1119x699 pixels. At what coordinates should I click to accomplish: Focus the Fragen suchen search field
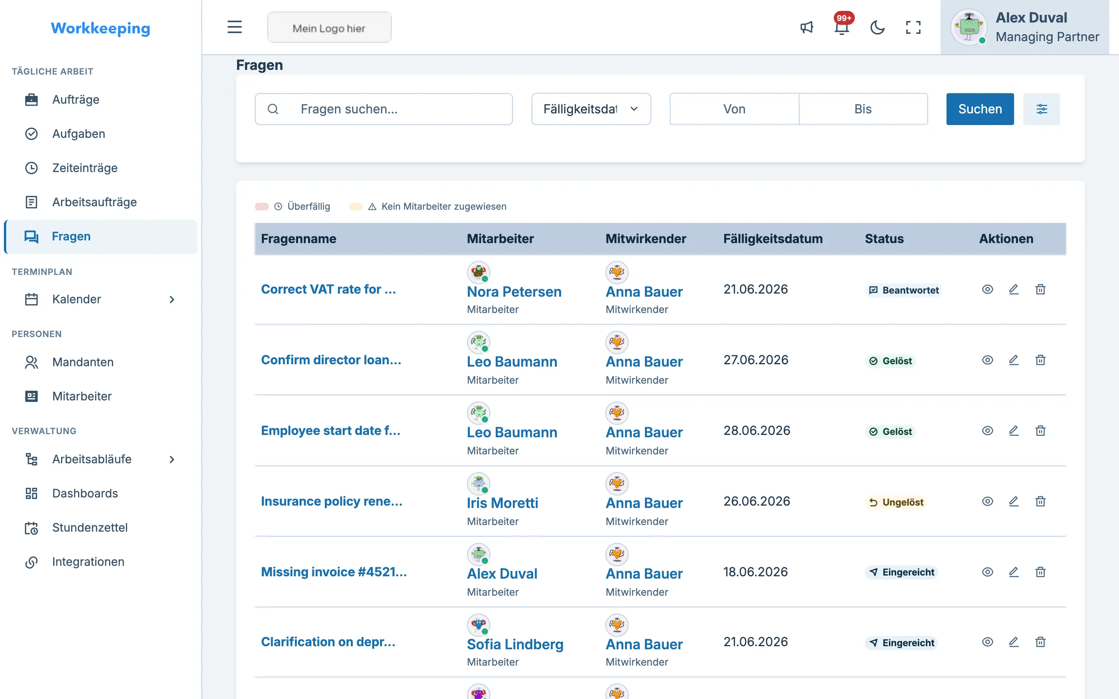pyautogui.click(x=383, y=109)
